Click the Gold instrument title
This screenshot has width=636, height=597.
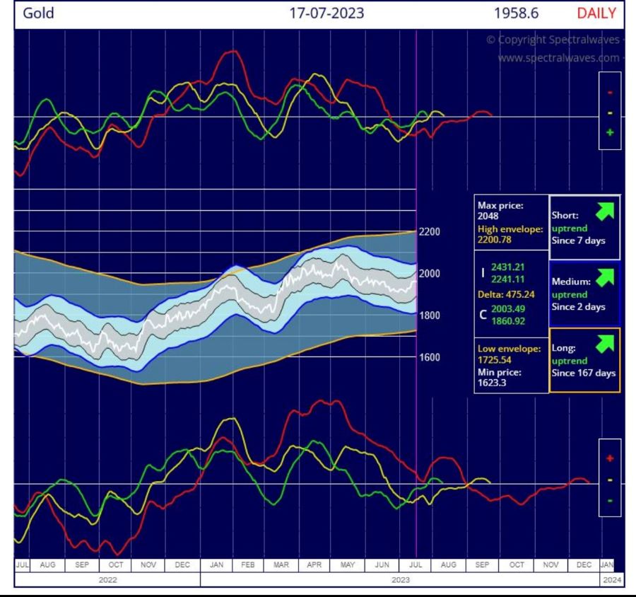(x=39, y=13)
